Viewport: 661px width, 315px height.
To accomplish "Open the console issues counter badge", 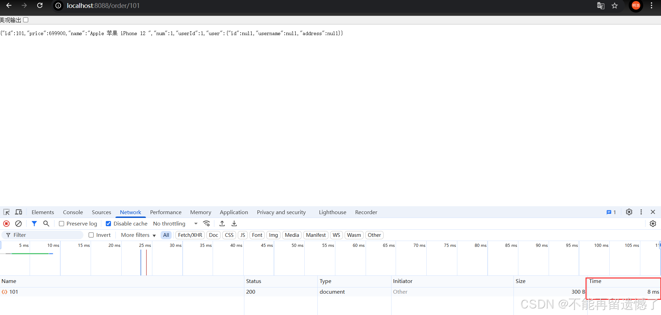I will pos(611,212).
